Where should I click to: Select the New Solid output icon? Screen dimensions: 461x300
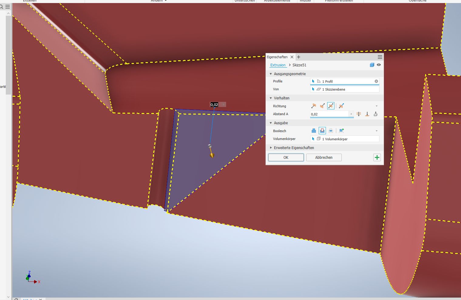click(341, 131)
